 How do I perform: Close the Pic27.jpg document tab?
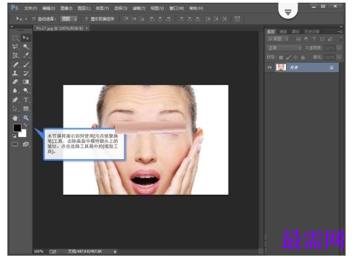pyautogui.click(x=87, y=28)
